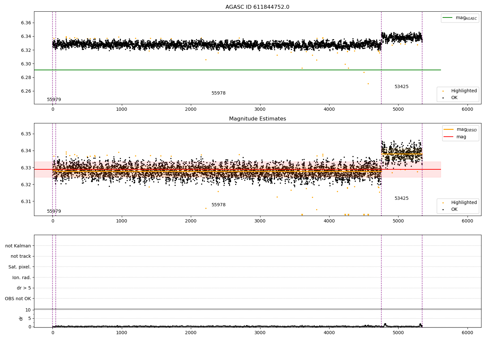Click the red 'mag' legend line sample
Image resolution: width=486 pixels, height=340 pixels.
448,137
